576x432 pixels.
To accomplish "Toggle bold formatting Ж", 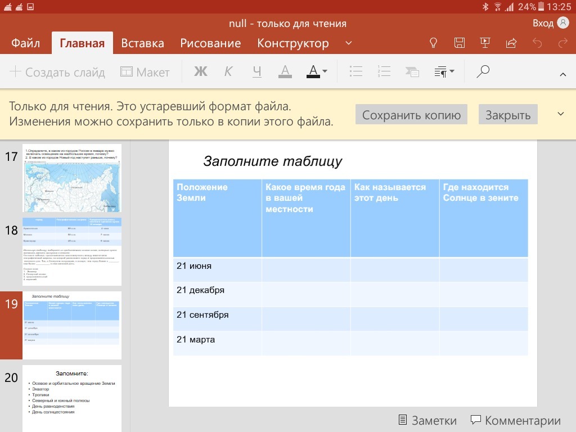I will (201, 71).
